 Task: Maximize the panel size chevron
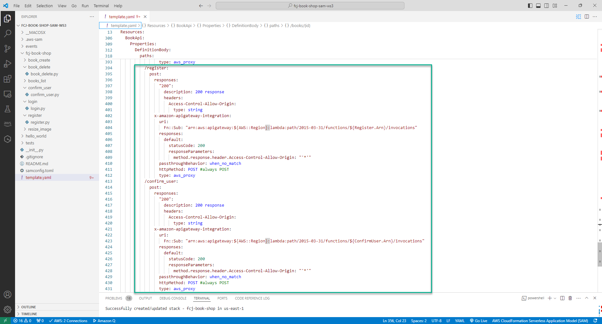(x=587, y=298)
